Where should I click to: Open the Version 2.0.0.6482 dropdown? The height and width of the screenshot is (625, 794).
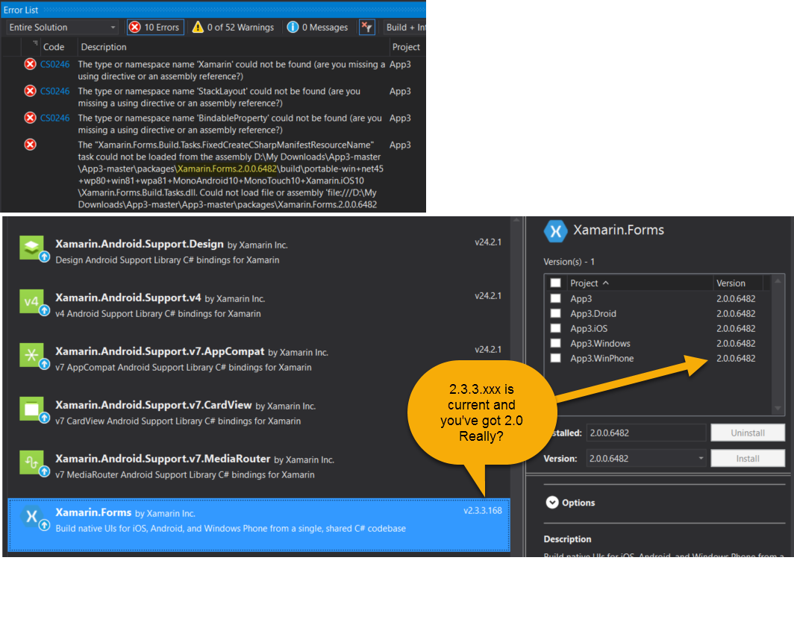(x=646, y=459)
